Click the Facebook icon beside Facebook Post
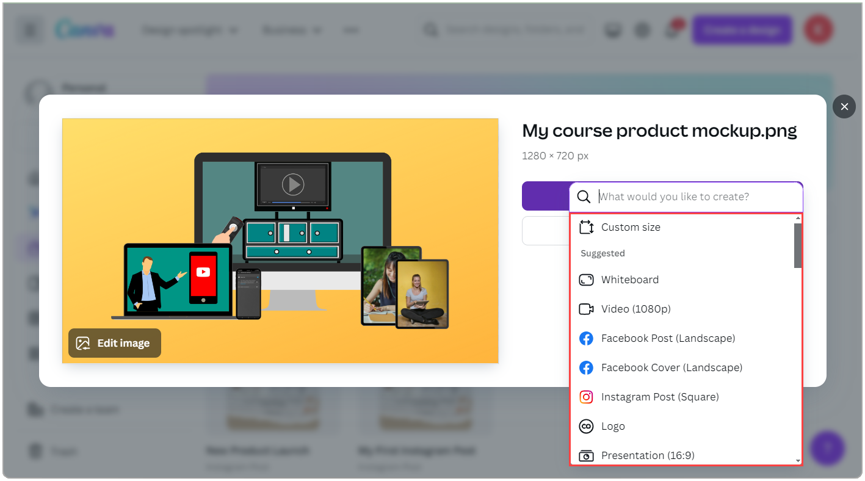The width and height of the screenshot is (865, 481). (586, 338)
